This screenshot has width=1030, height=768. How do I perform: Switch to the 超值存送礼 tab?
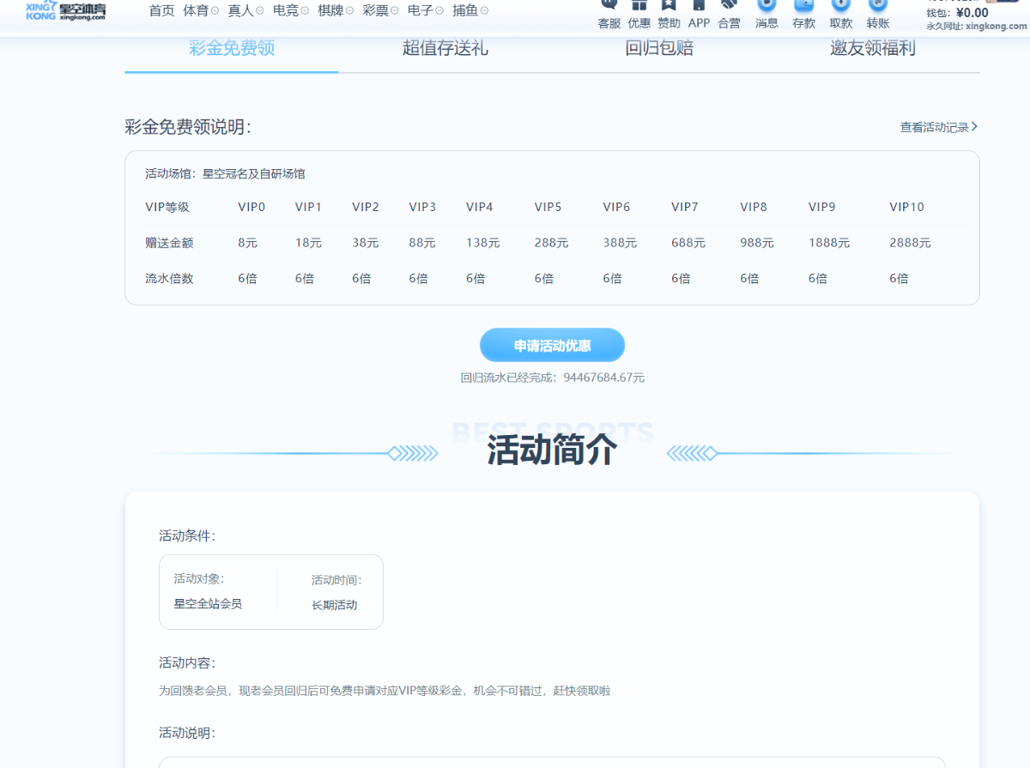pos(445,49)
